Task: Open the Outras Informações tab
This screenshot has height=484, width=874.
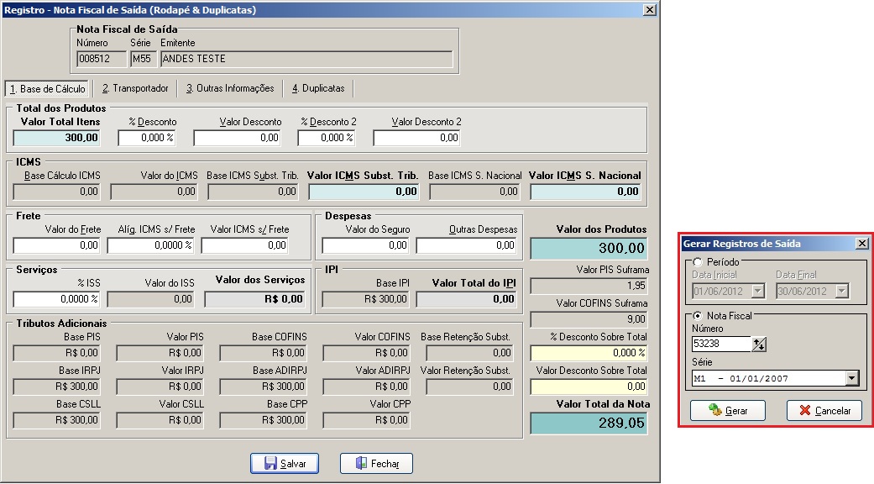Action: click(x=230, y=88)
